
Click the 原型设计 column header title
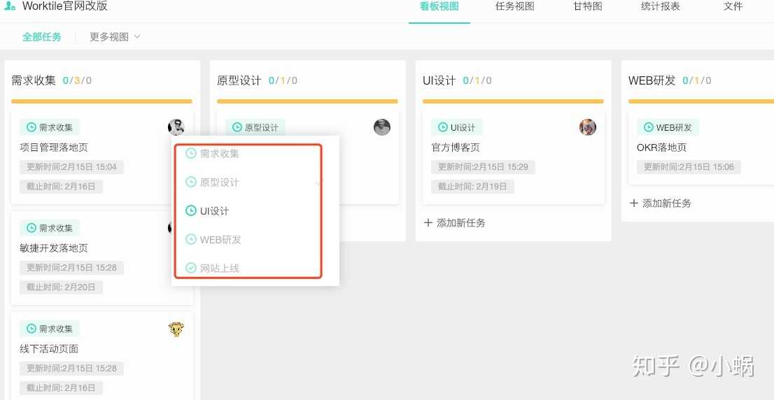(x=239, y=80)
